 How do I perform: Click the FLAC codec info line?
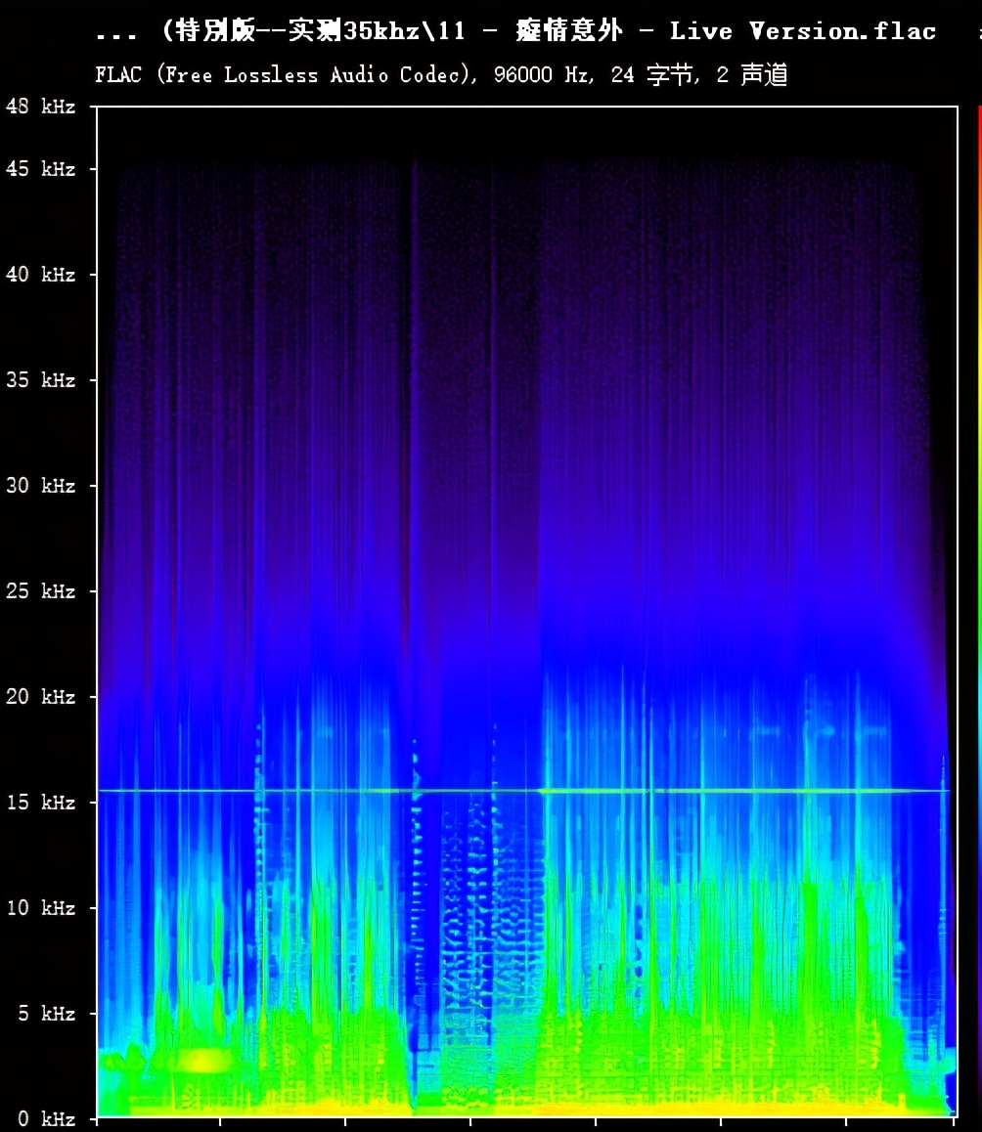pyautogui.click(x=441, y=75)
